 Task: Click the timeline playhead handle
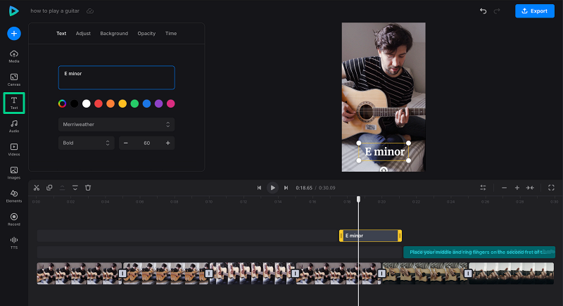[x=358, y=199]
